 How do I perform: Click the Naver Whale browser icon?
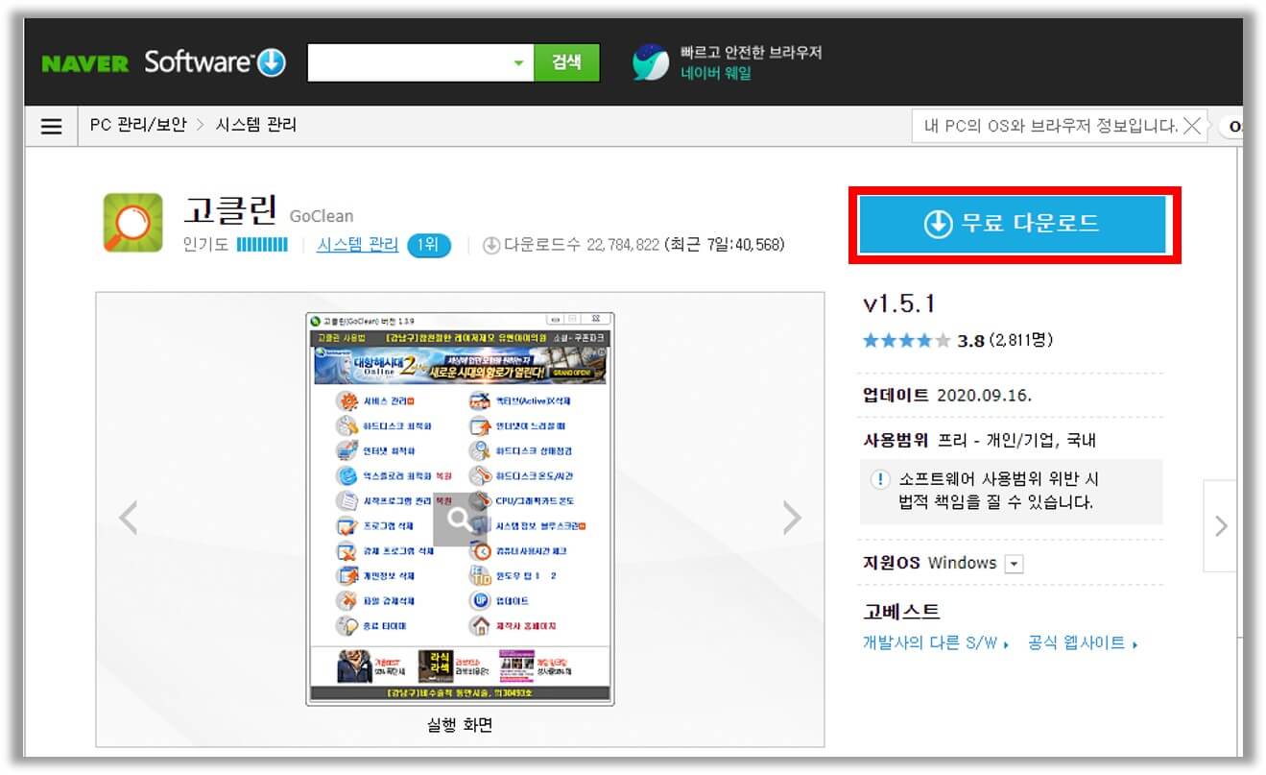click(651, 62)
